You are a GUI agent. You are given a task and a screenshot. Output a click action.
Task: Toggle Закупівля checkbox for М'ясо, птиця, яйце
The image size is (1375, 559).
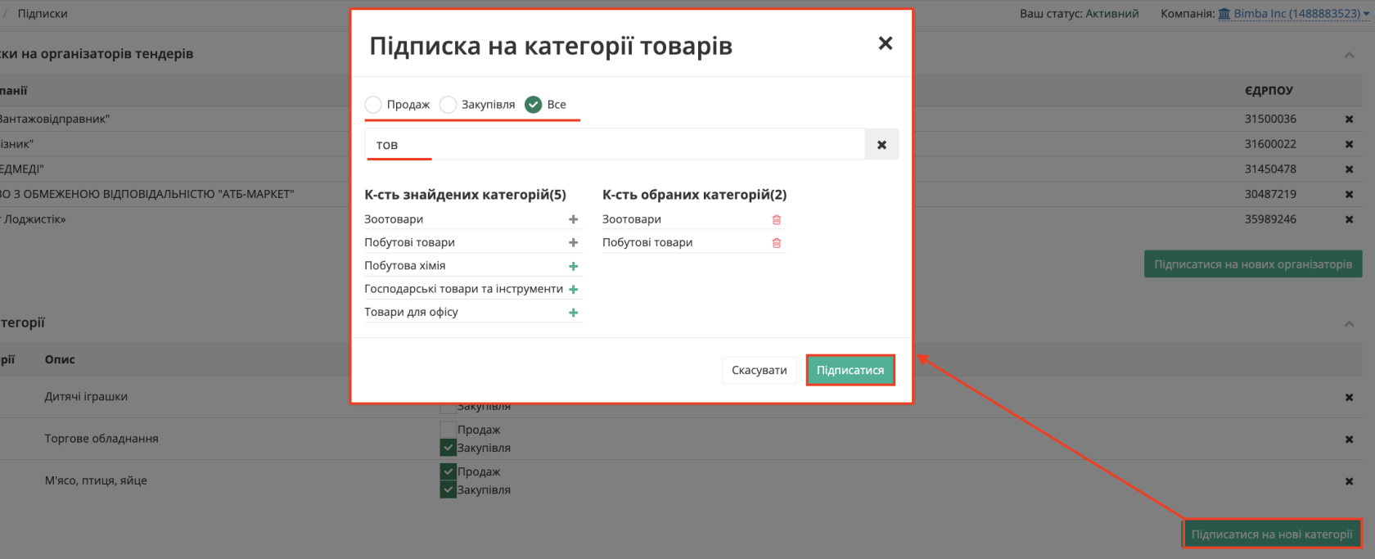pyautogui.click(x=448, y=489)
